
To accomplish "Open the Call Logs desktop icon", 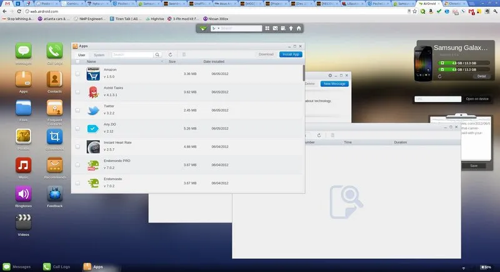I will tap(54, 51).
